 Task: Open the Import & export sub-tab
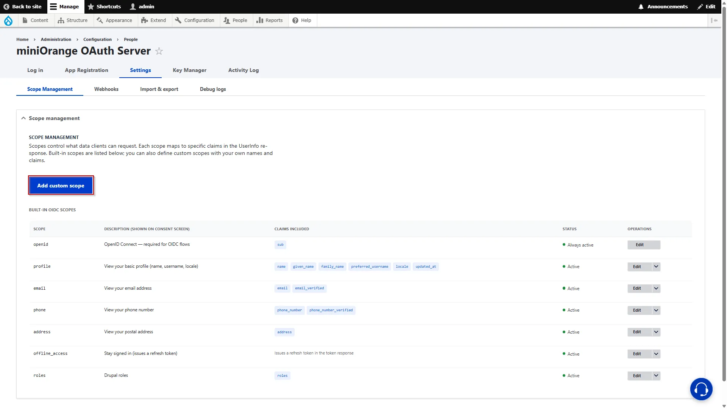point(159,89)
